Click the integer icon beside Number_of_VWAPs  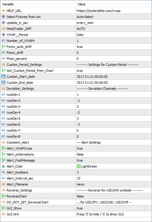click(x=3, y=41)
